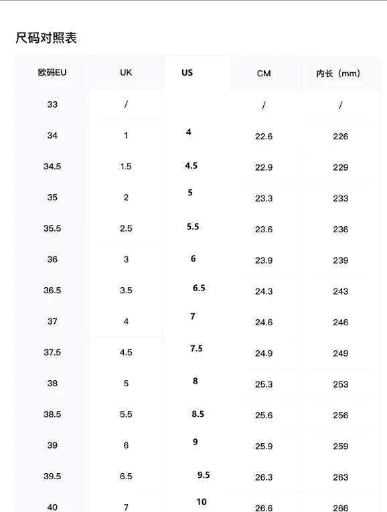Click the 263 inner length value
This screenshot has height=512, width=387.
point(341,477)
